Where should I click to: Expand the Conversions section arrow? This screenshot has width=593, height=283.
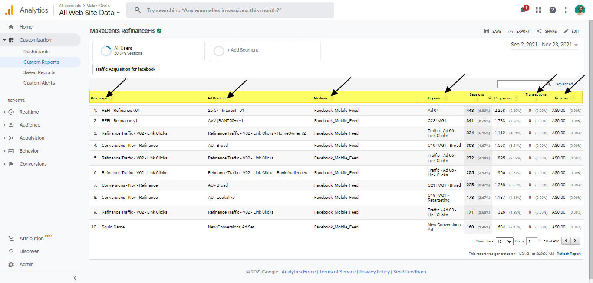point(4,164)
